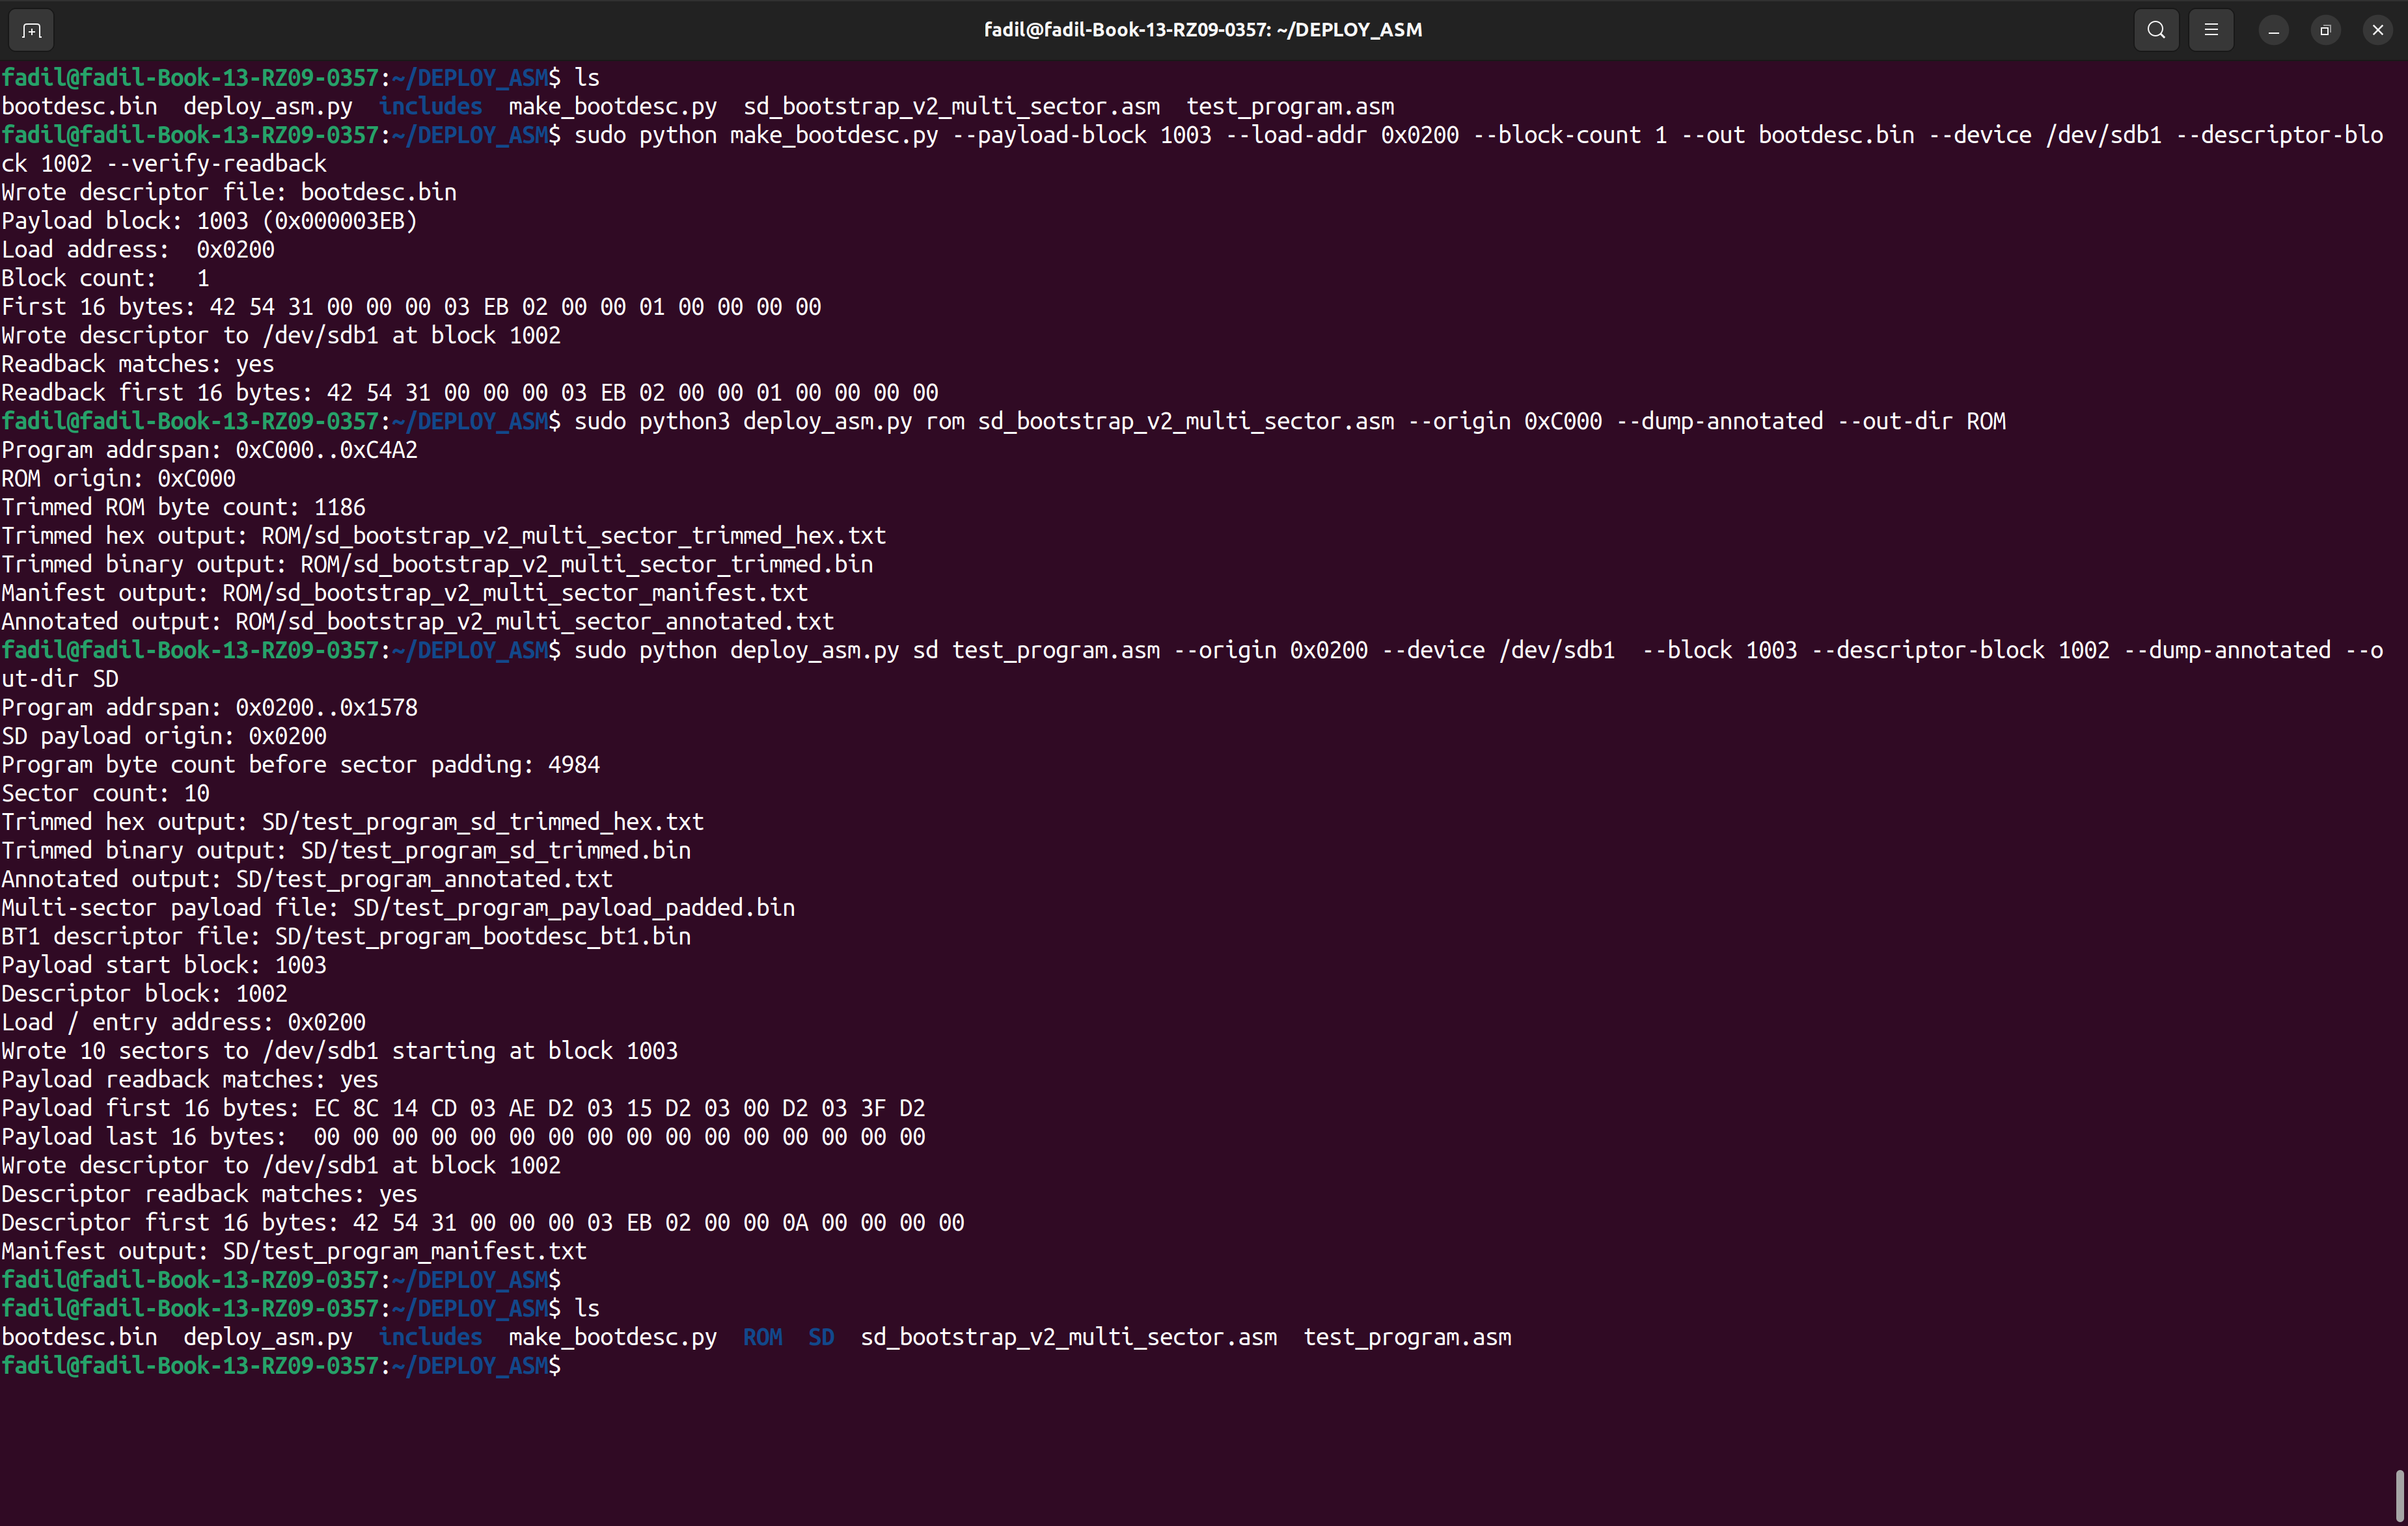Image resolution: width=2408 pixels, height=1526 pixels.
Task: Click the ROM 'Manifest output' line
Action: (404, 593)
